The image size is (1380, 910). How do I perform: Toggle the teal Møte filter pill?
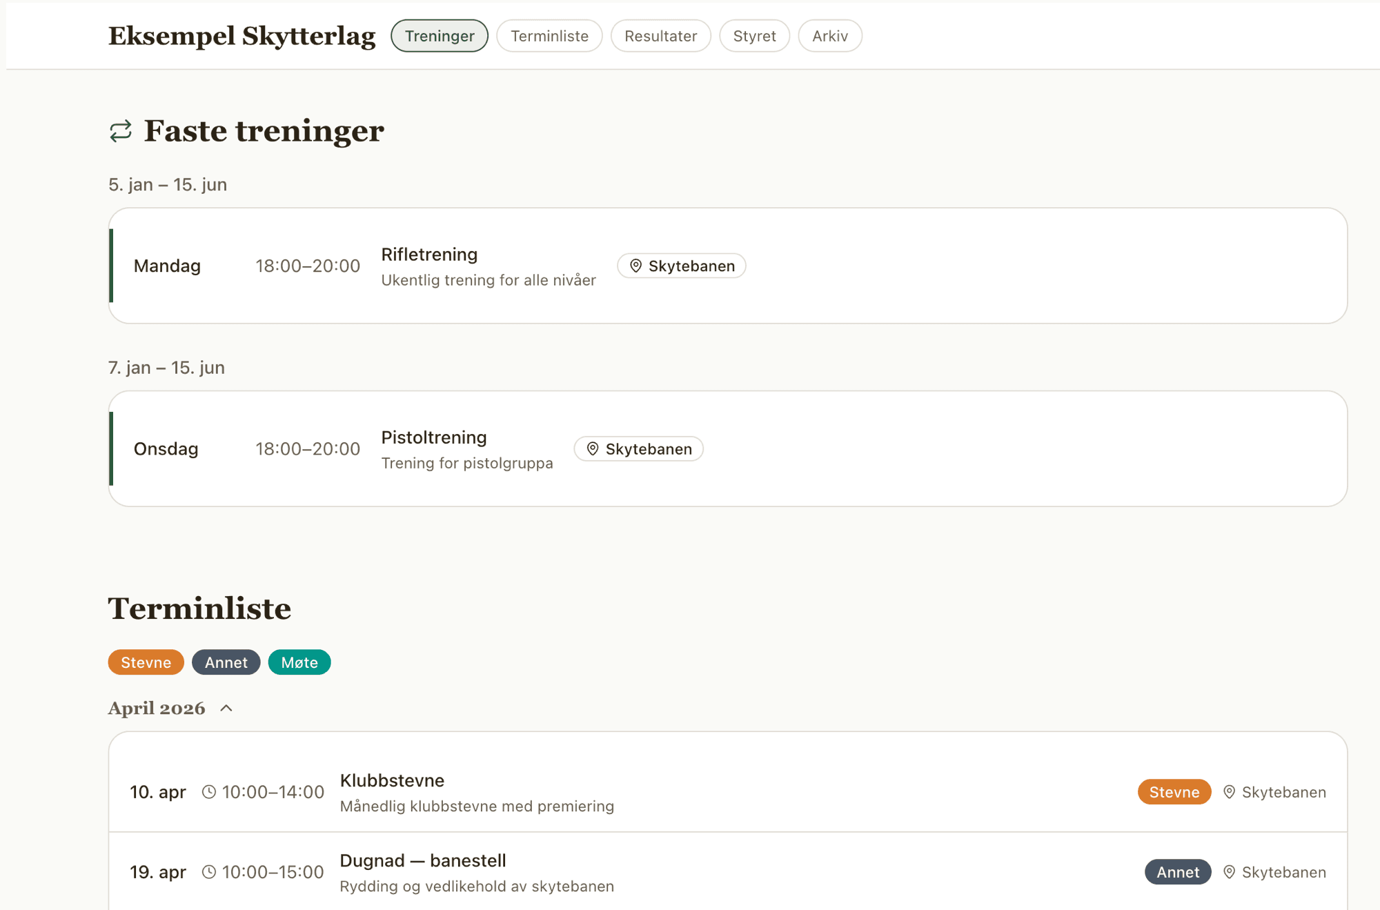pyautogui.click(x=299, y=662)
